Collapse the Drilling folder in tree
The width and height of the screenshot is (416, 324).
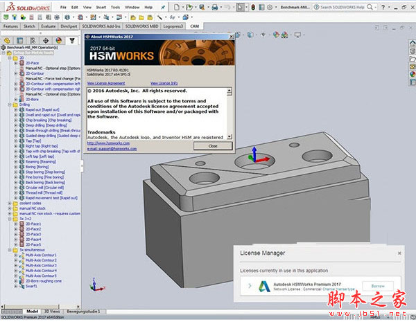coord(10,105)
